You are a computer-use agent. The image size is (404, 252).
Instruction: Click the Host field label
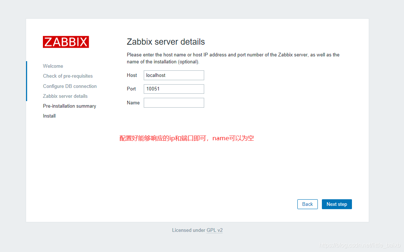pyautogui.click(x=132, y=75)
